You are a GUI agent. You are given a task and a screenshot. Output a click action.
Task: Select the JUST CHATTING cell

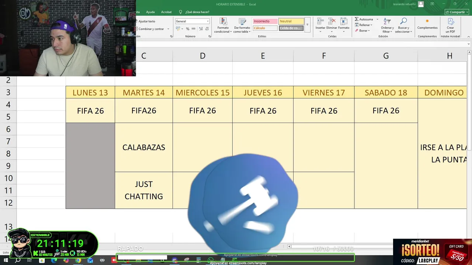point(144,190)
